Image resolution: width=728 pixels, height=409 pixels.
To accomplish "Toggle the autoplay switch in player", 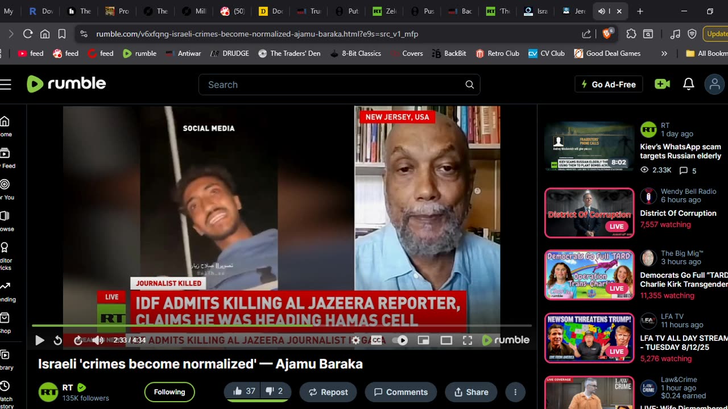I will [x=401, y=340].
